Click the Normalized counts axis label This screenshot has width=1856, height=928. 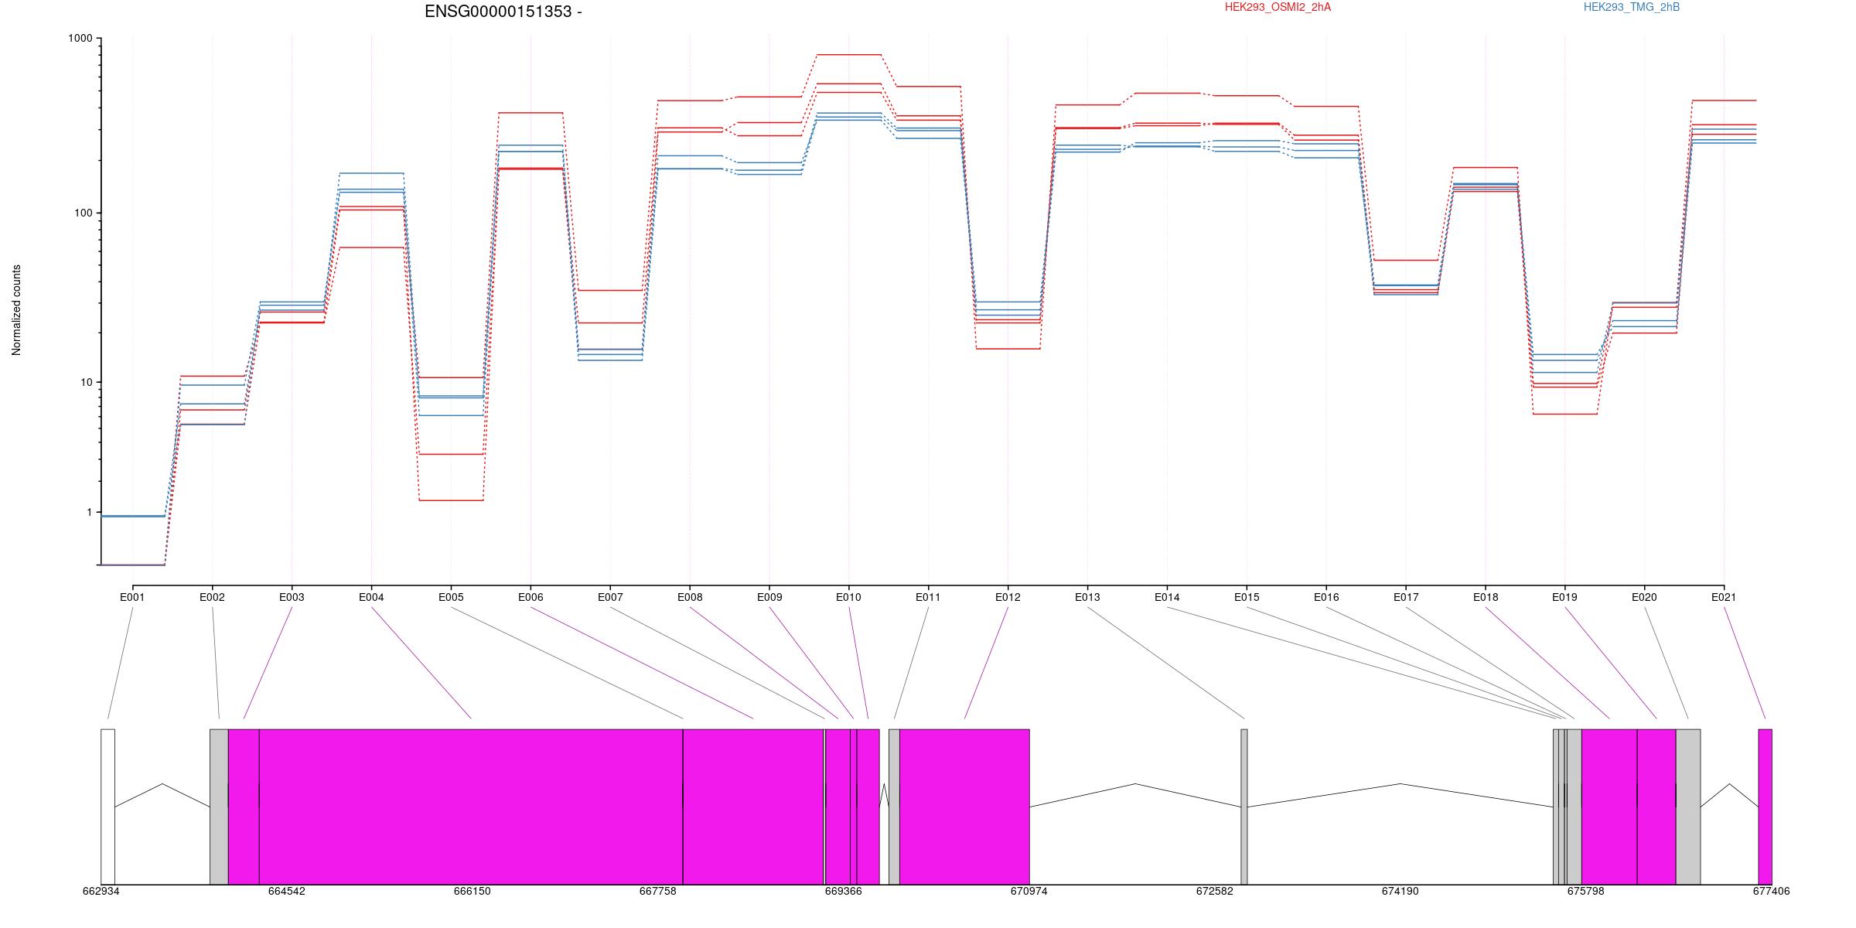tap(16, 310)
